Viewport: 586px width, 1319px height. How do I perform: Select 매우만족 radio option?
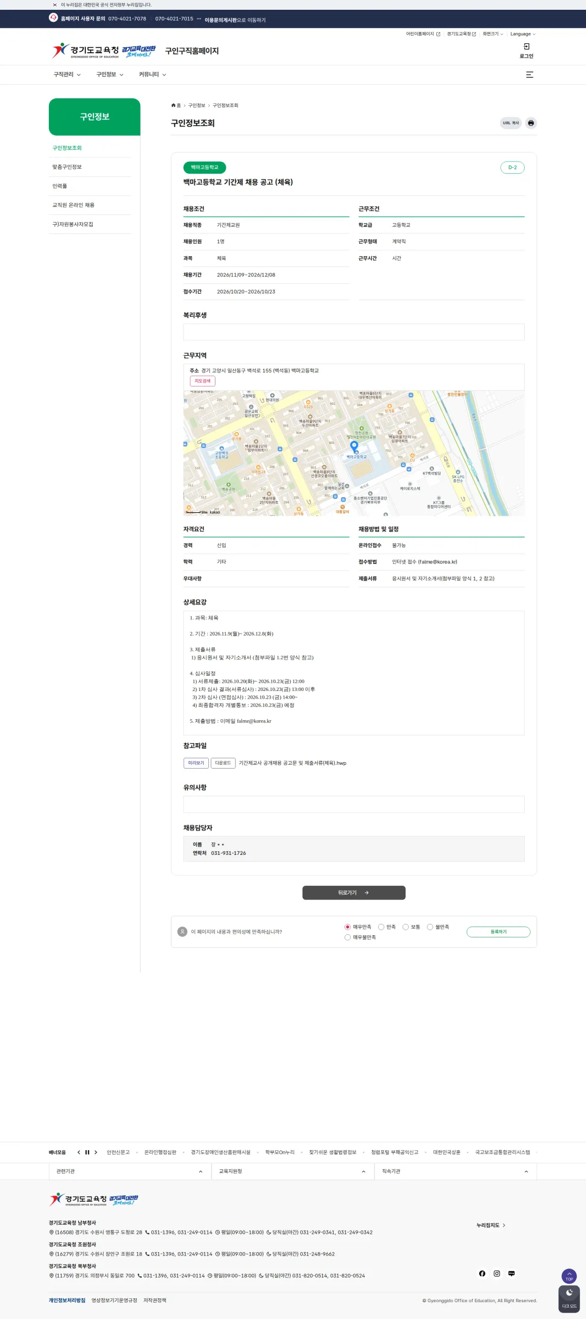point(347,927)
